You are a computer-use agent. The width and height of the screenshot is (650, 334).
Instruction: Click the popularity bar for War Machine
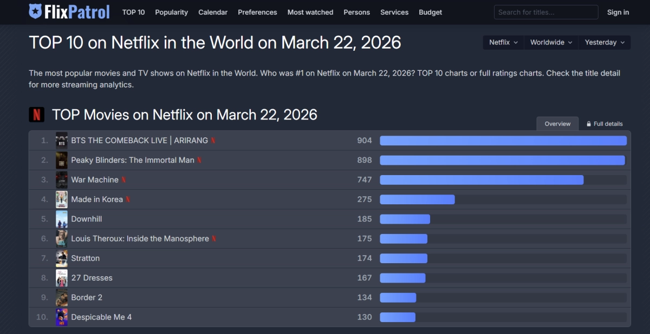[x=482, y=180]
